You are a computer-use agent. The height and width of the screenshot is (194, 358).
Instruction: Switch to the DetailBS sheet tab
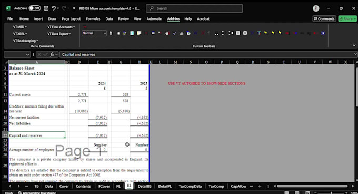click(145, 186)
